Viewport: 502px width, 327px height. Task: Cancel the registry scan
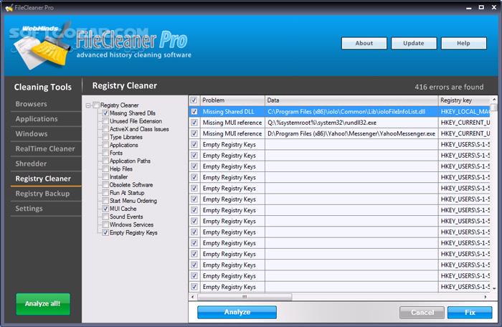[x=422, y=312]
